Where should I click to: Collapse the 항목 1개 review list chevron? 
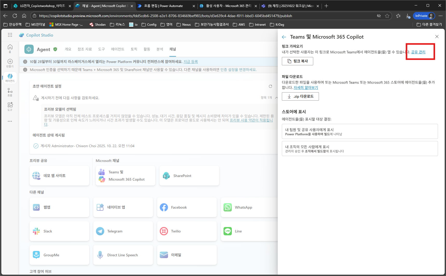pos(276,98)
